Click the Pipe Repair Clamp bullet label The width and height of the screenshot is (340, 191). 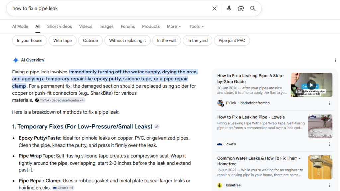[40, 181]
